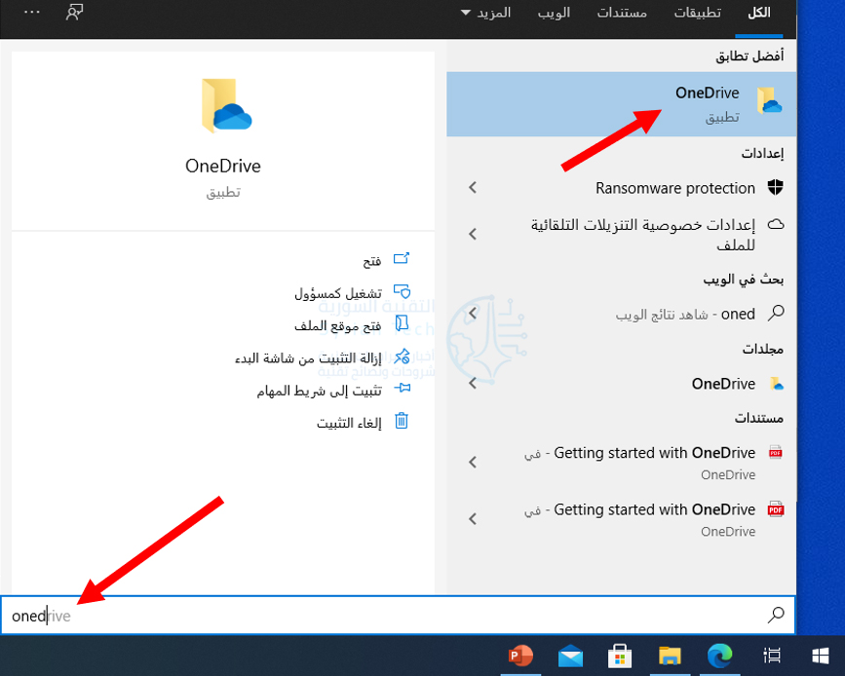Expand the oned web search result chevron
The image size is (845, 676).
473,314
